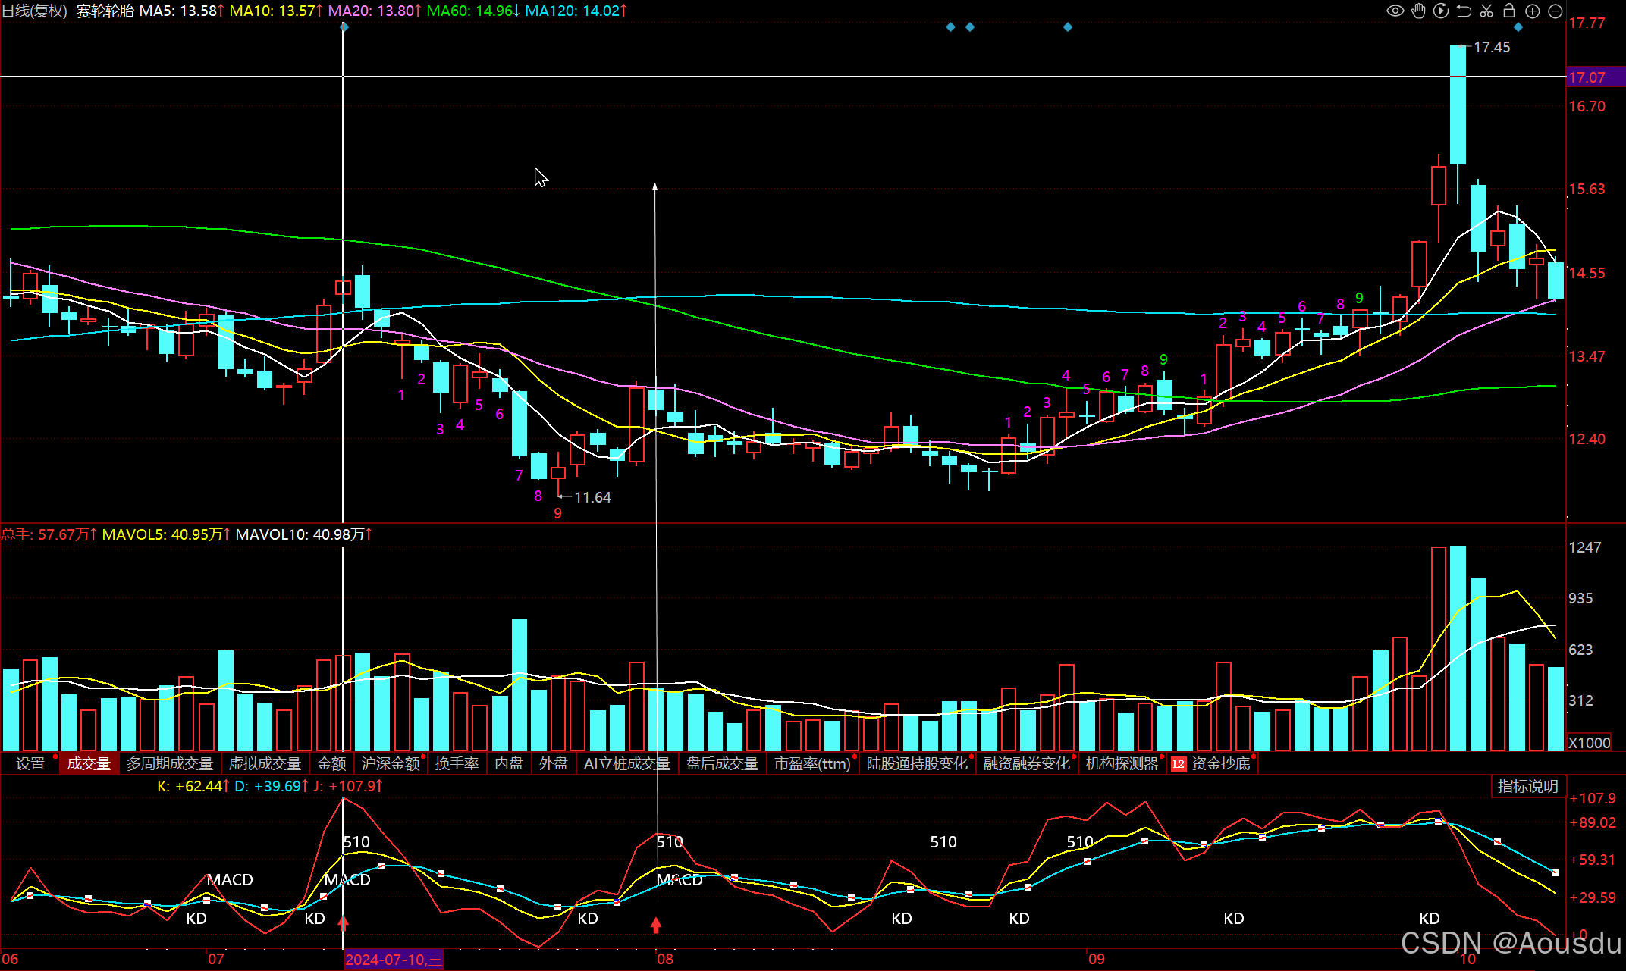
Task: Click the replay playback circular arrow icon
Action: [x=1441, y=11]
